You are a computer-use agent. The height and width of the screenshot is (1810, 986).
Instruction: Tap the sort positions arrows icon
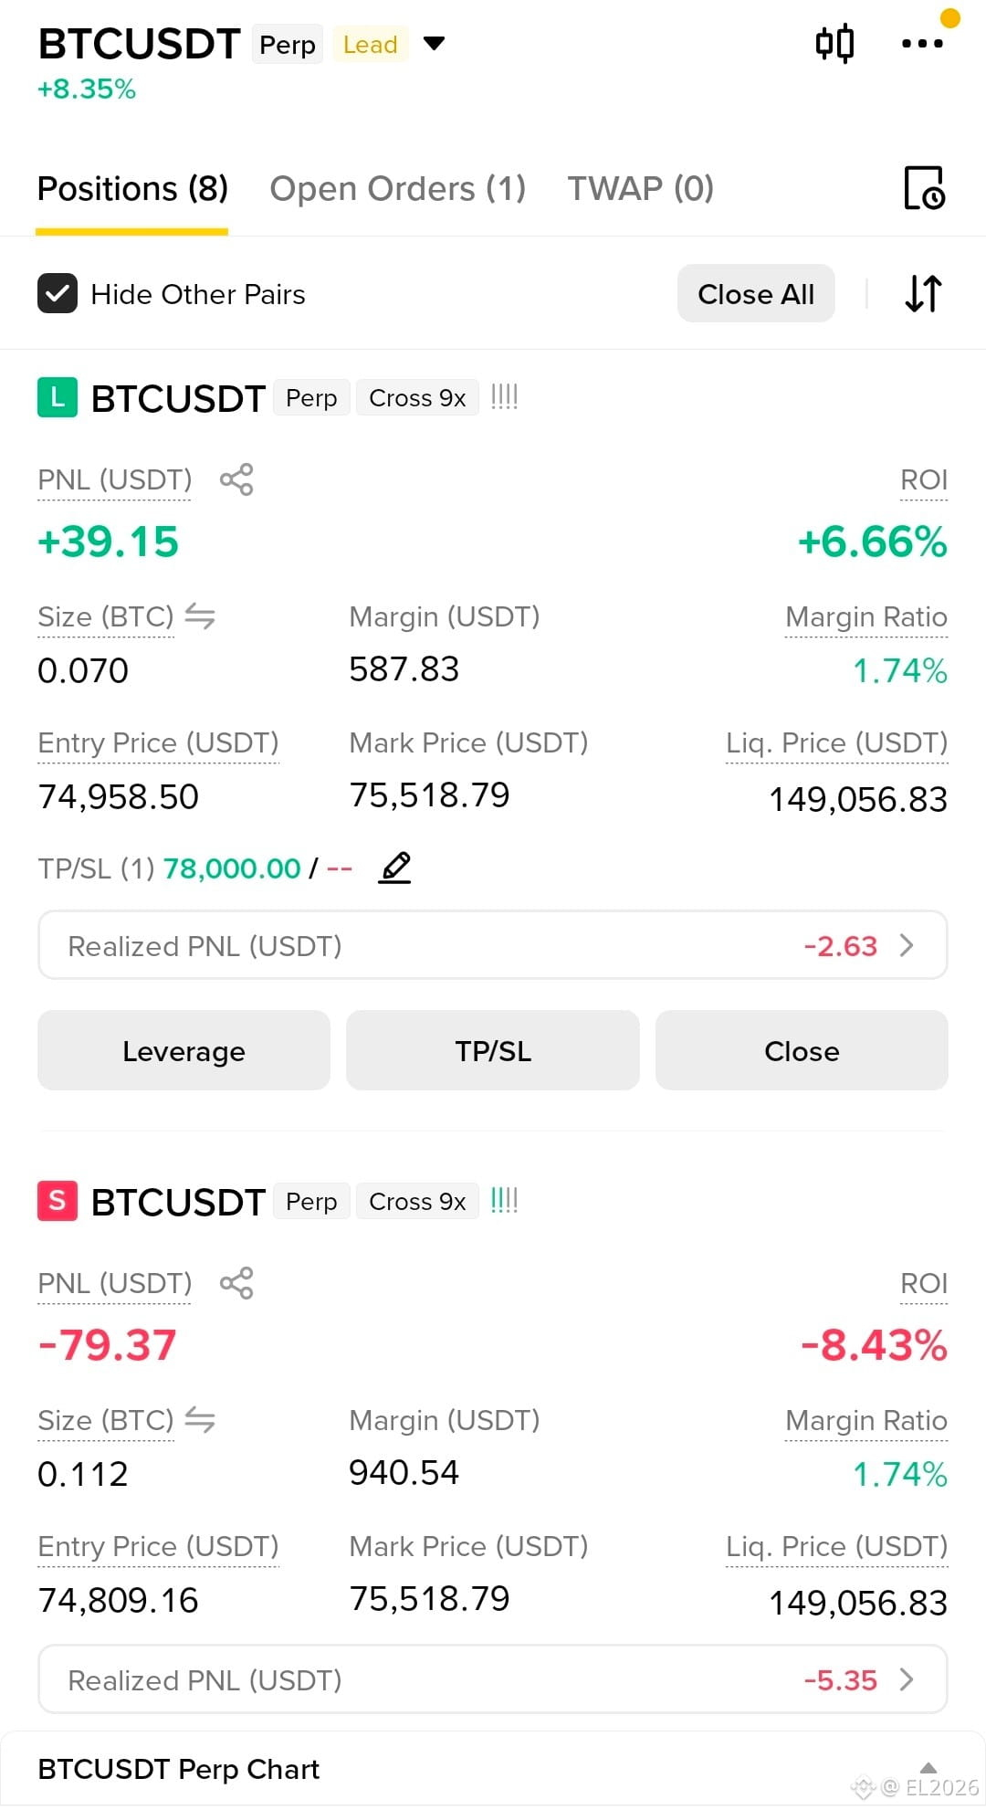pos(923,294)
